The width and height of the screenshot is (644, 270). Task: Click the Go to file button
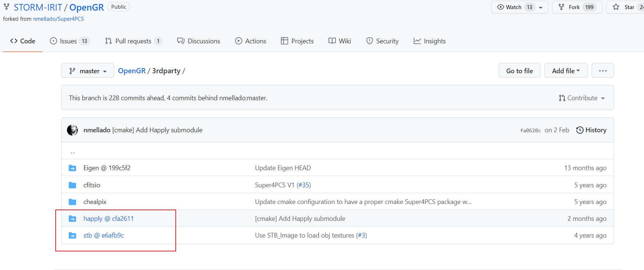pyautogui.click(x=519, y=71)
